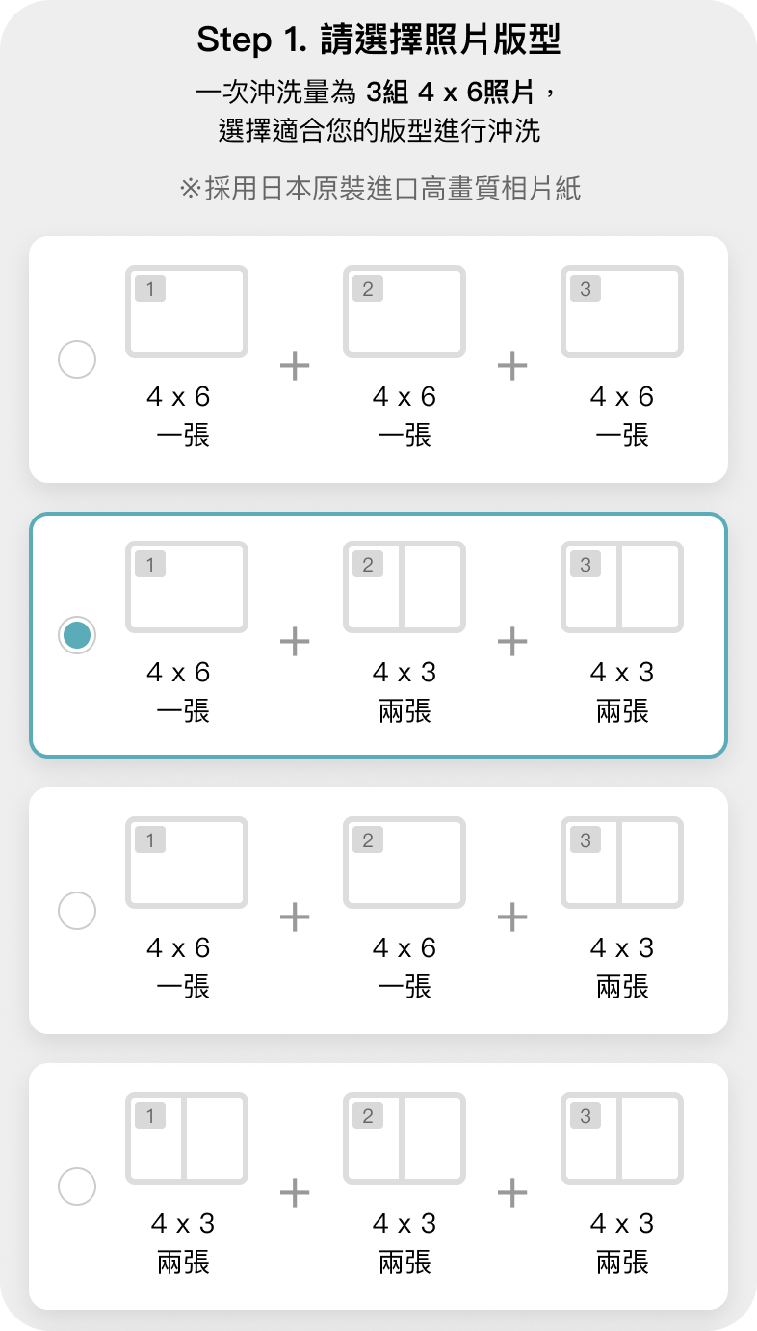Click the Japanese imported photo paper note
The width and height of the screenshot is (757, 1331).
click(379, 188)
